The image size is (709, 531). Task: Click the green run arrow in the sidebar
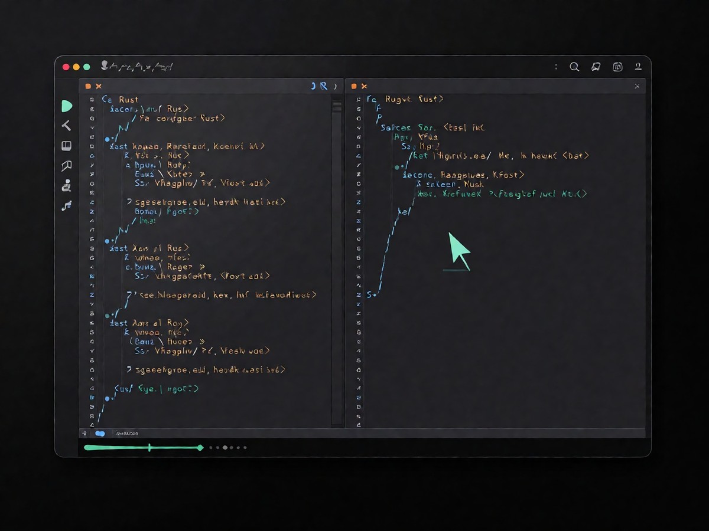point(66,106)
